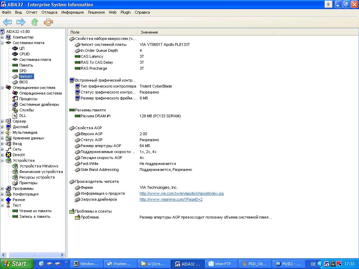Select the Память tree item
Image resolution: width=359 pixels, height=269 pixels.
click(x=26, y=65)
